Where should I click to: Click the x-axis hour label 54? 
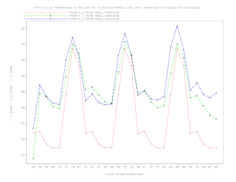tap(151, 167)
